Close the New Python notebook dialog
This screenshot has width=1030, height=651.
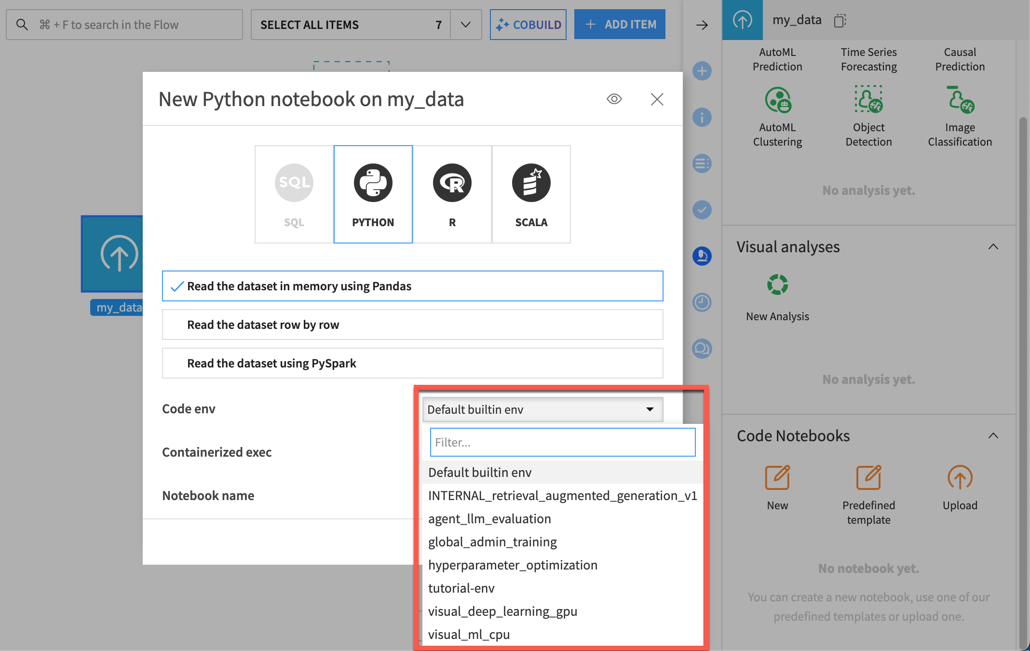click(657, 99)
